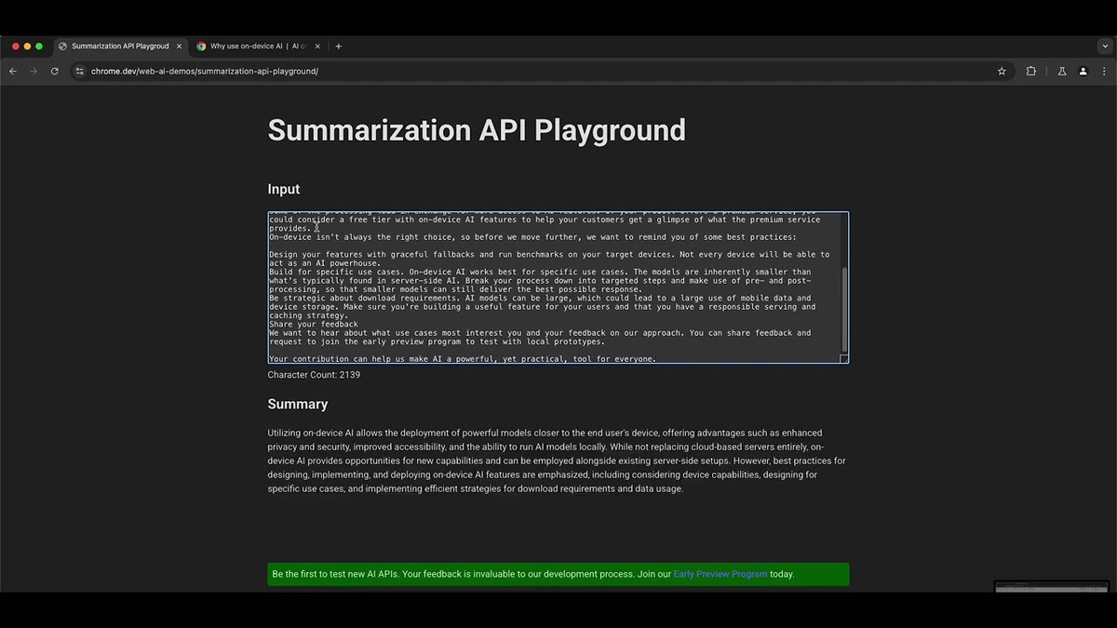
Task: Close the Why use on-device AI tab
Action: click(317, 46)
